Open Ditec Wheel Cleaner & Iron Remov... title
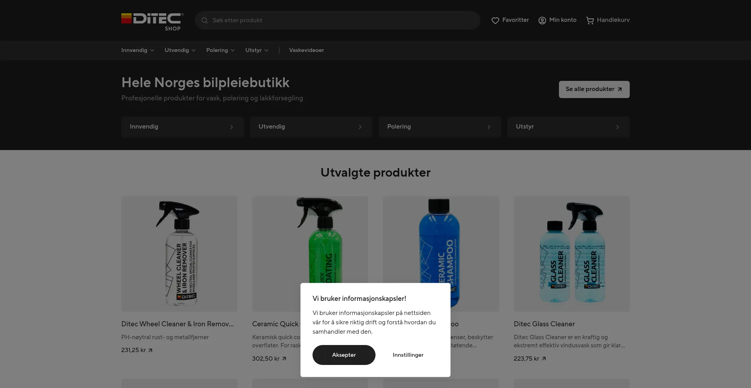 (x=177, y=324)
